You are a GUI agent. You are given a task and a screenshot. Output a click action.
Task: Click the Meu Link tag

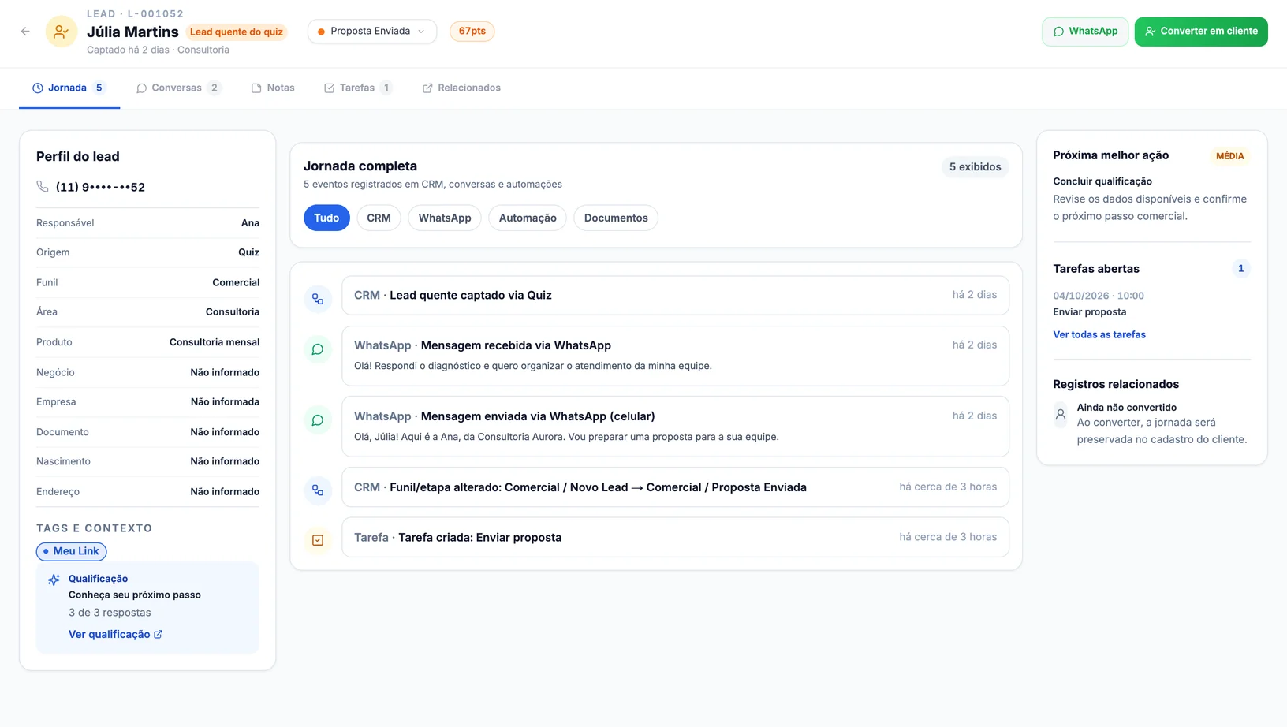click(x=71, y=551)
